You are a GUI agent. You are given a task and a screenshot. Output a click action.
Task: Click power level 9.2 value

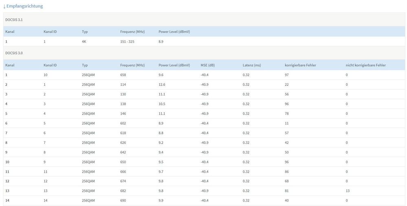[x=161, y=143]
